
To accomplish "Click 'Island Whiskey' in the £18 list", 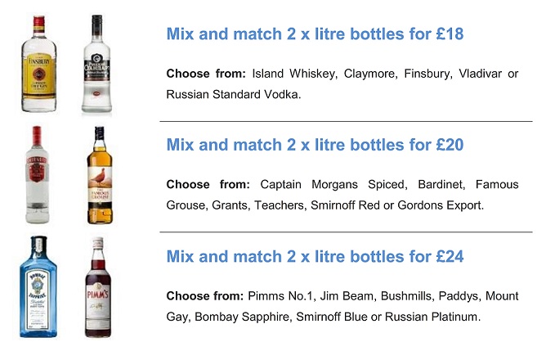I will pos(294,74).
